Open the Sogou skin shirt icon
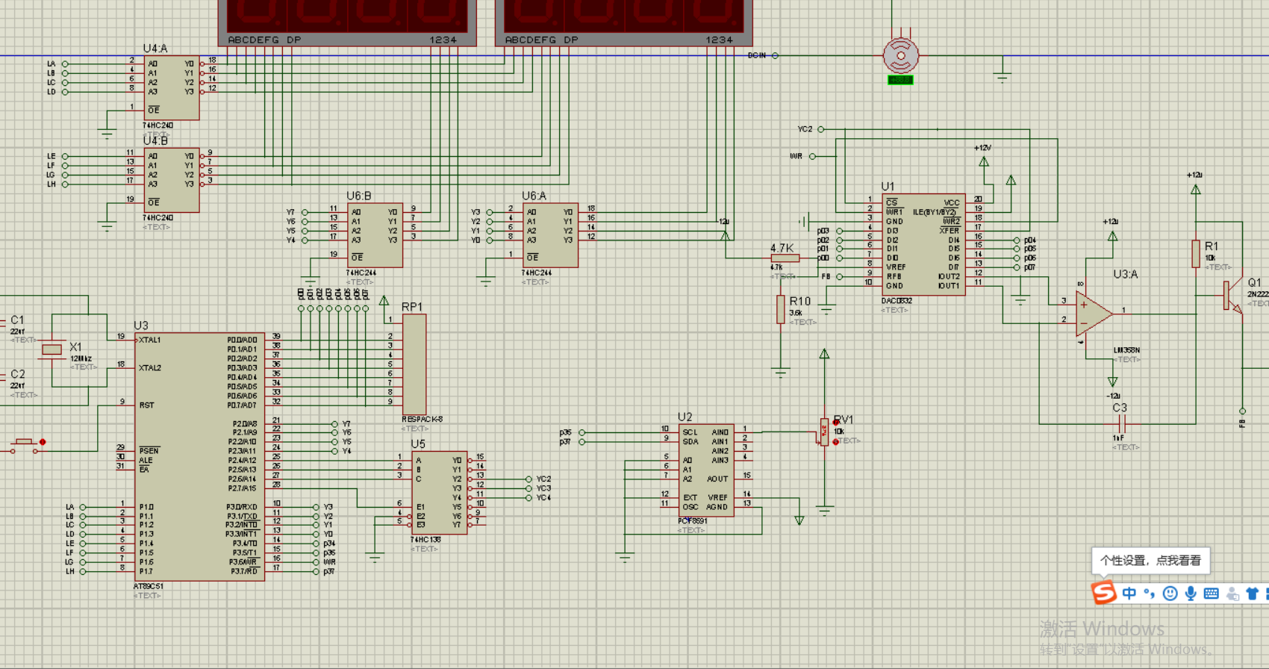This screenshot has height=669, width=1269. 1252,594
